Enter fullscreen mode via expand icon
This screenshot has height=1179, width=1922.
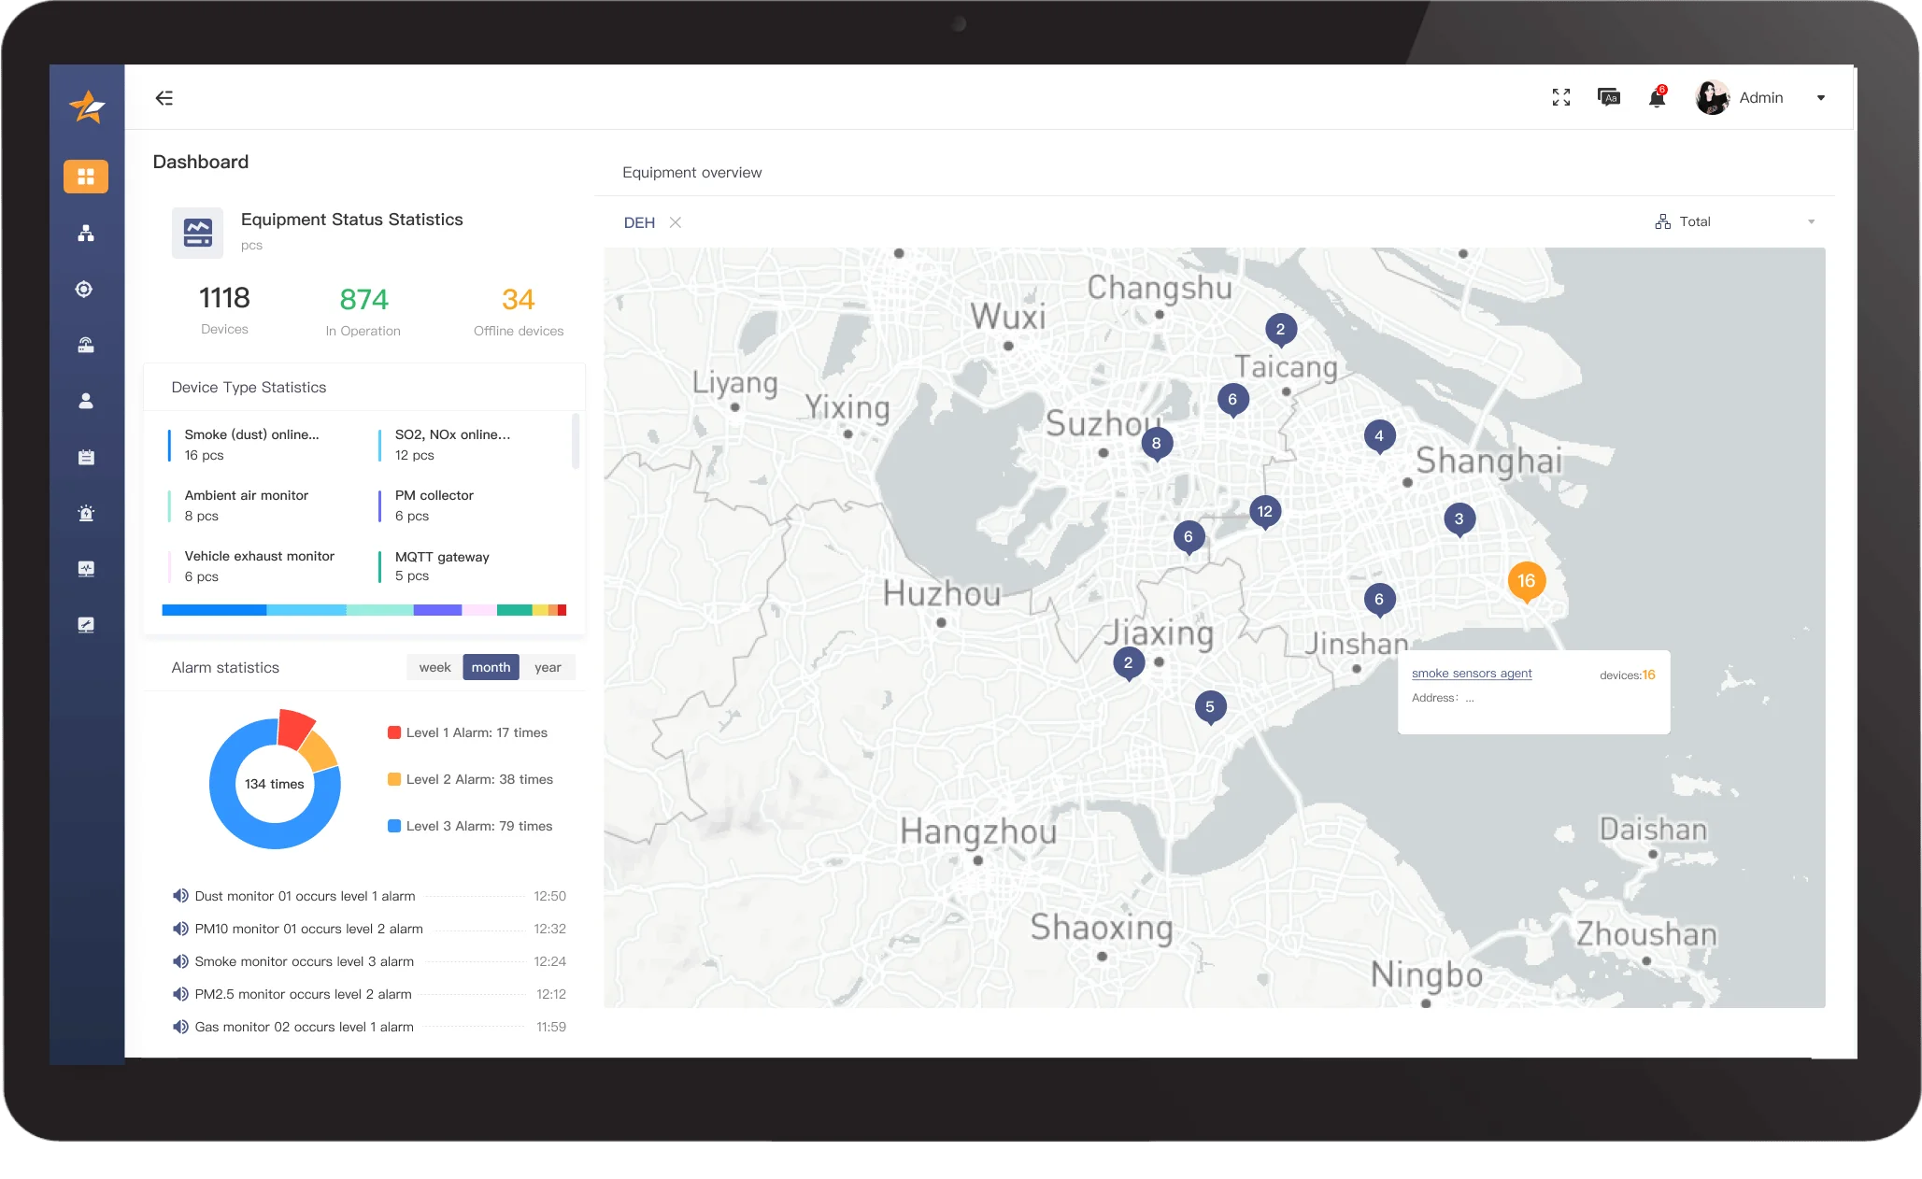(1560, 96)
